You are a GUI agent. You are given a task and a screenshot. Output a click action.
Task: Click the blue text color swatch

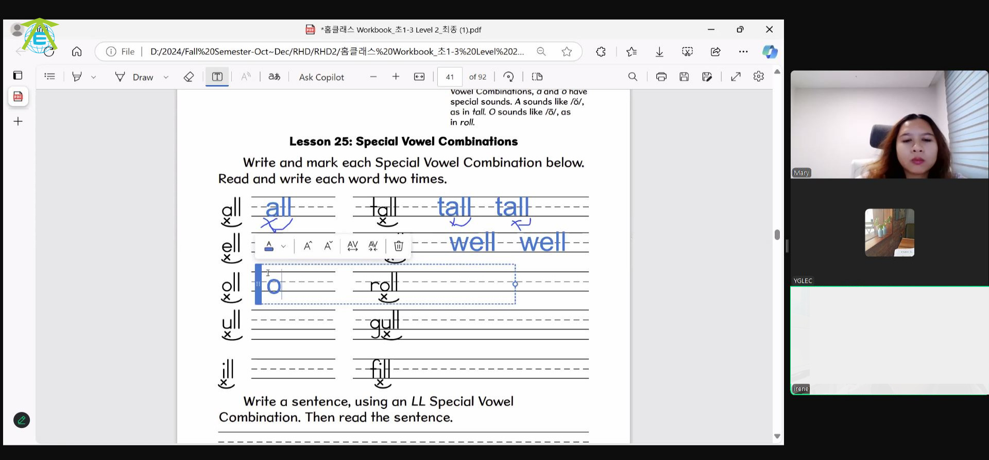coord(269,246)
